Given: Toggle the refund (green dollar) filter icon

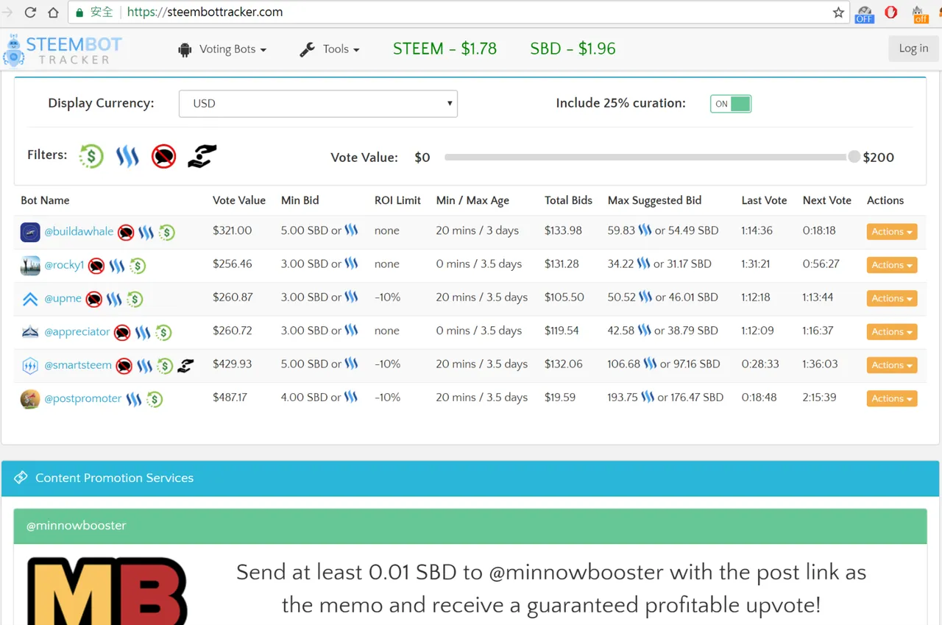Looking at the screenshot, I should (x=91, y=155).
